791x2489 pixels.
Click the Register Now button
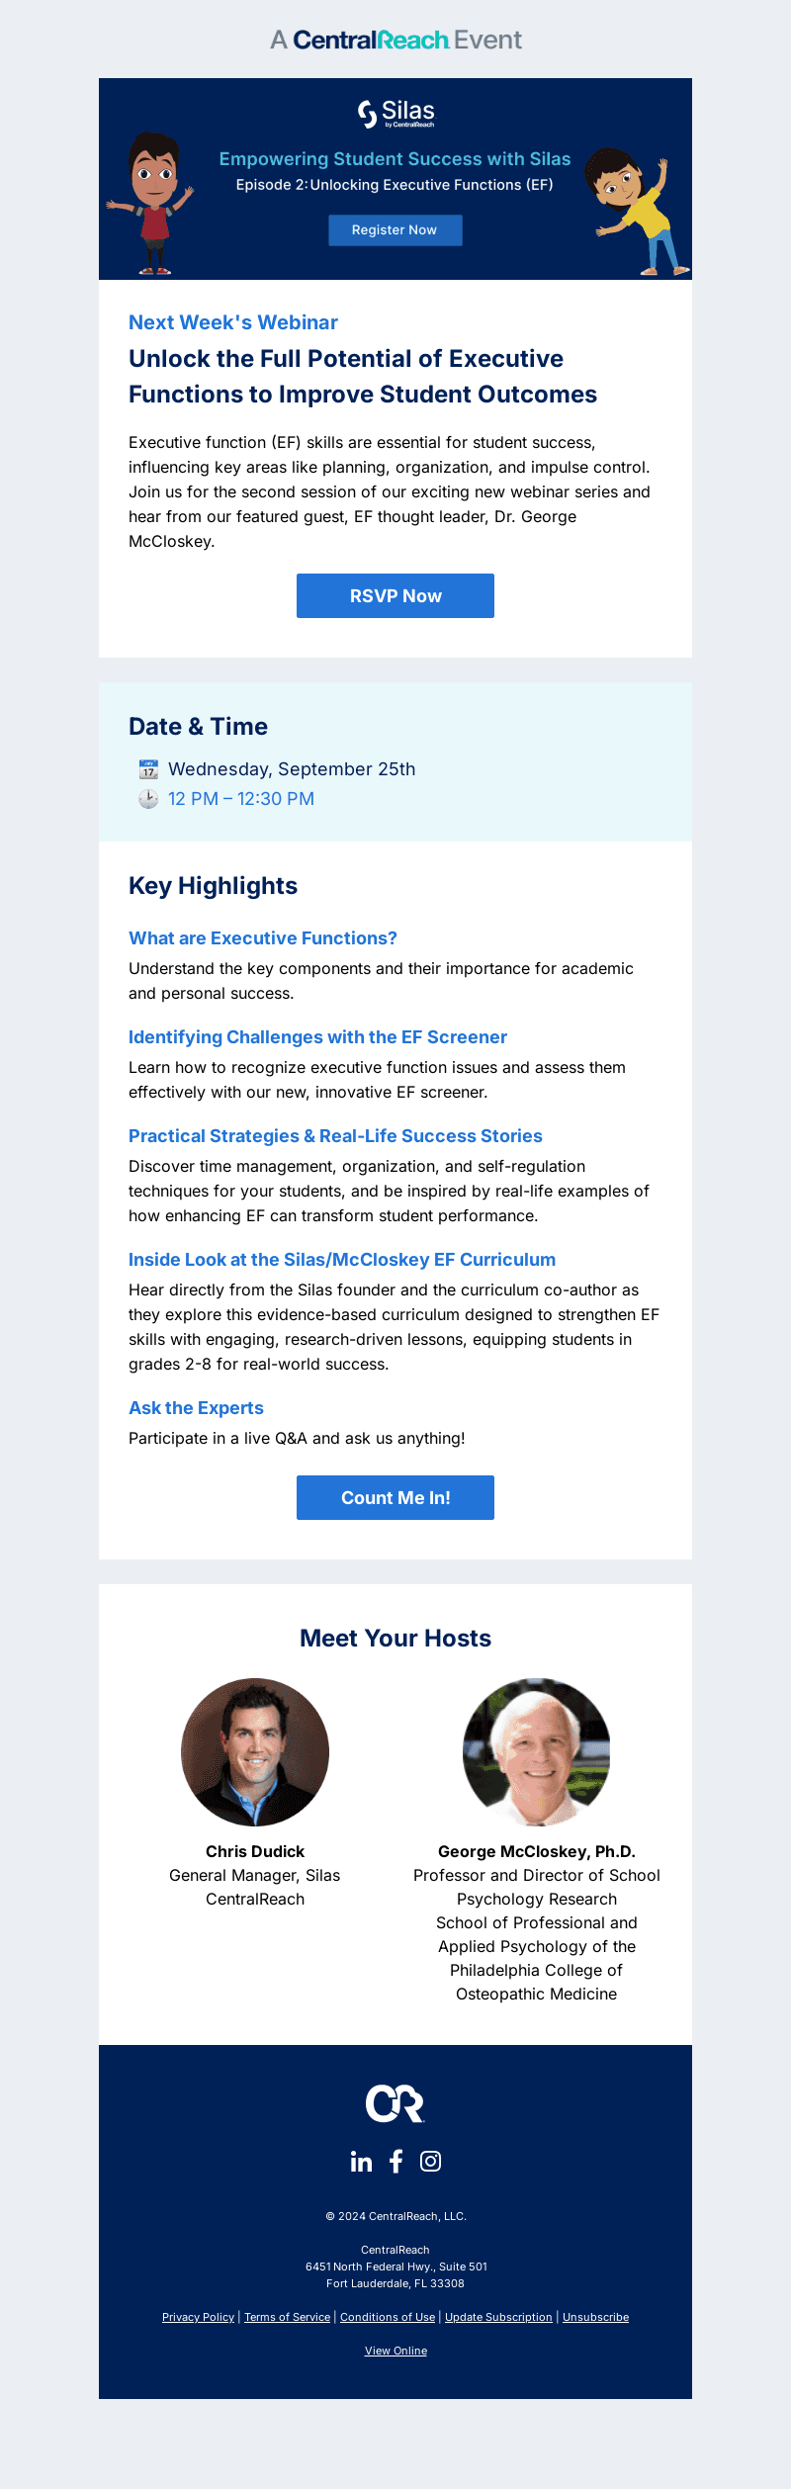(x=395, y=230)
